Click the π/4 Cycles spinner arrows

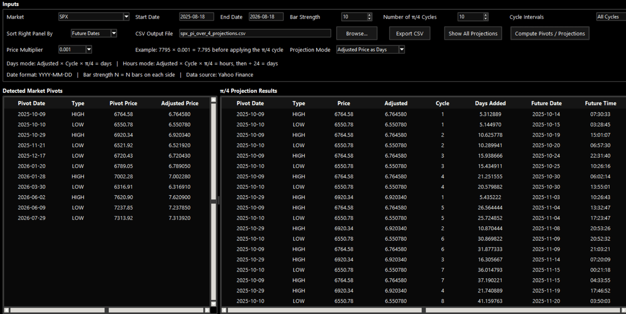click(486, 17)
